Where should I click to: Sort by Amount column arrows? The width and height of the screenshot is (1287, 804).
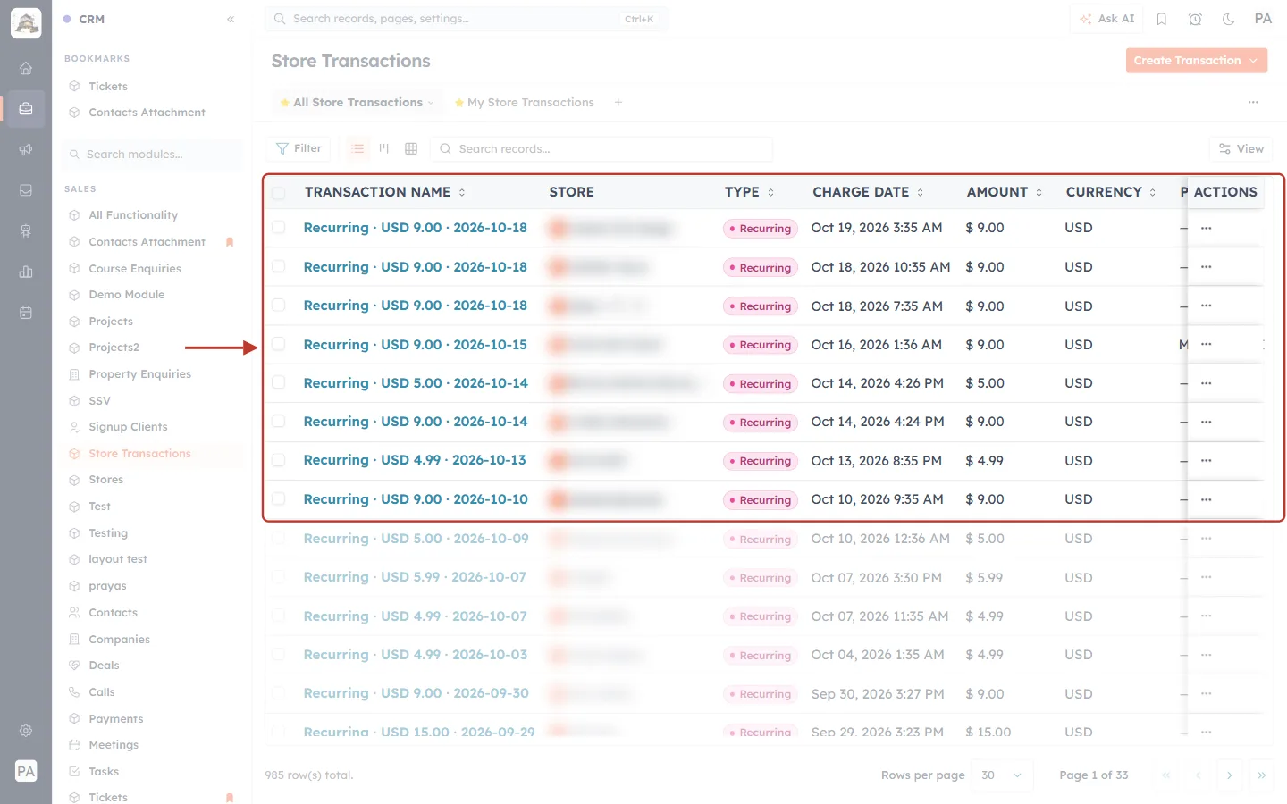[1039, 192]
